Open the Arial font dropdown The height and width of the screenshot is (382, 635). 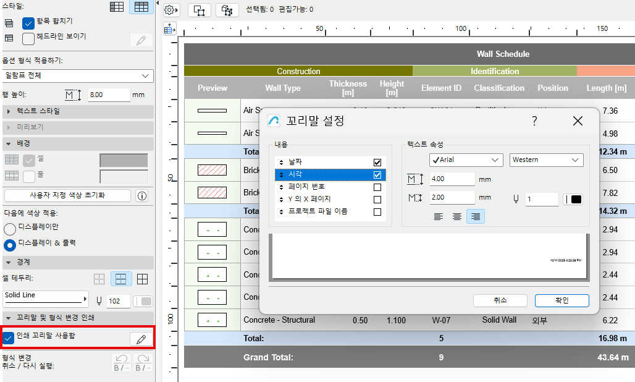(x=466, y=160)
